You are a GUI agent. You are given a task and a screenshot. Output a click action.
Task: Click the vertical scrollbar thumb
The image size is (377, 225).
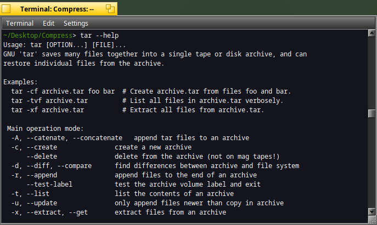click(372, 114)
